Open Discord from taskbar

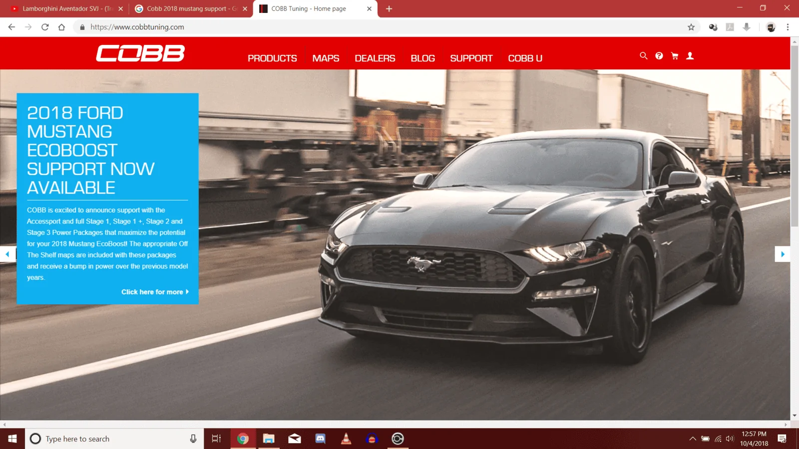(x=321, y=439)
